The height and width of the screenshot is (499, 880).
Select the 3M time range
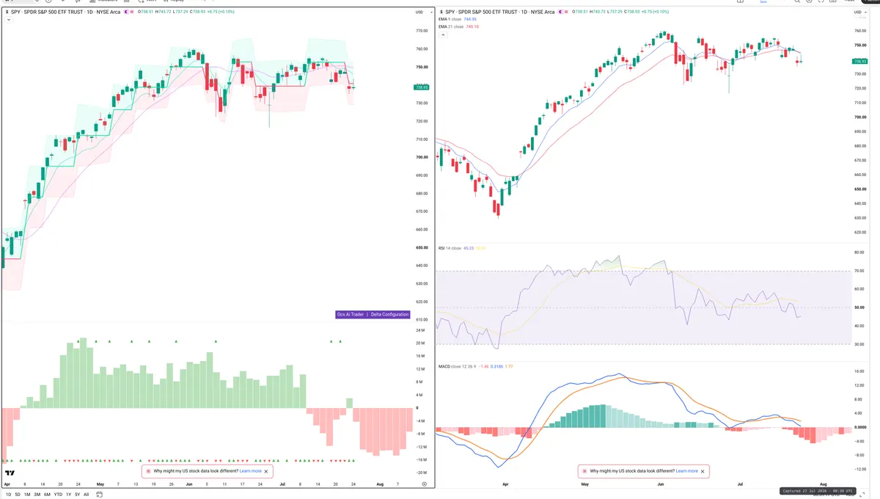pyautogui.click(x=37, y=495)
